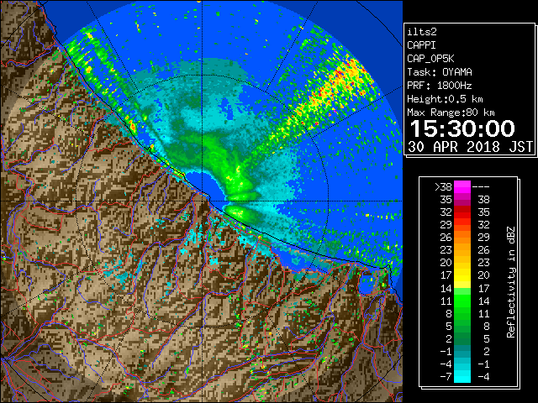The height and width of the screenshot is (403, 538).
Task: Select the date '30 APR 2018 JST'
Action: pyautogui.click(x=470, y=147)
